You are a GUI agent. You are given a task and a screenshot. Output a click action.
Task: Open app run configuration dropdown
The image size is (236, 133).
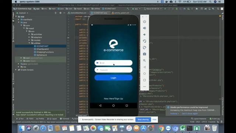[x=136, y=9]
